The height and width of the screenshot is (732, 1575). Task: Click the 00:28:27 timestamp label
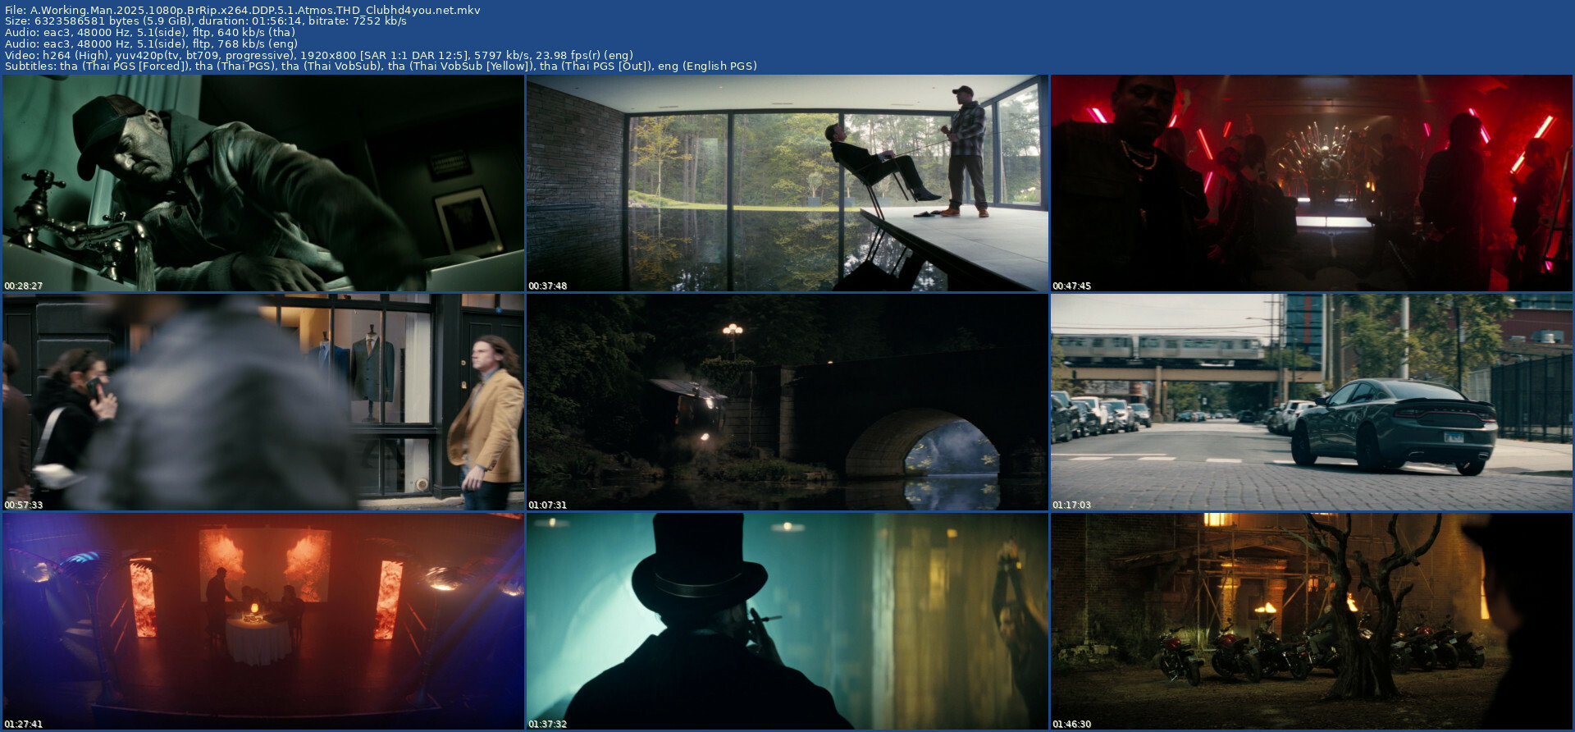click(x=24, y=286)
